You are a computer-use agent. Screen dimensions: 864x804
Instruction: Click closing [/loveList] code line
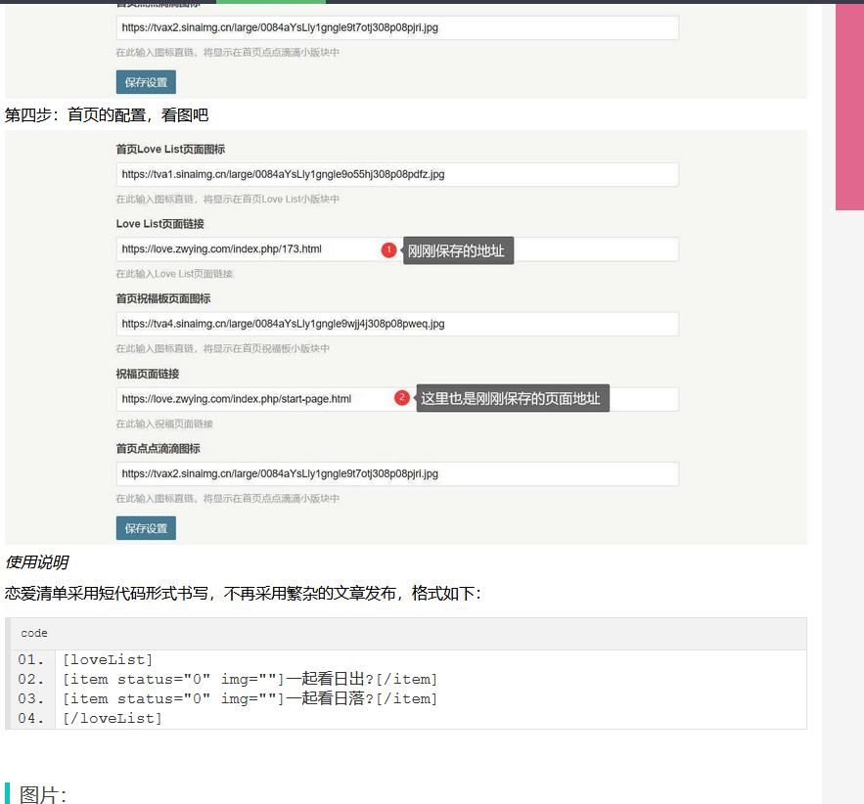click(112, 719)
